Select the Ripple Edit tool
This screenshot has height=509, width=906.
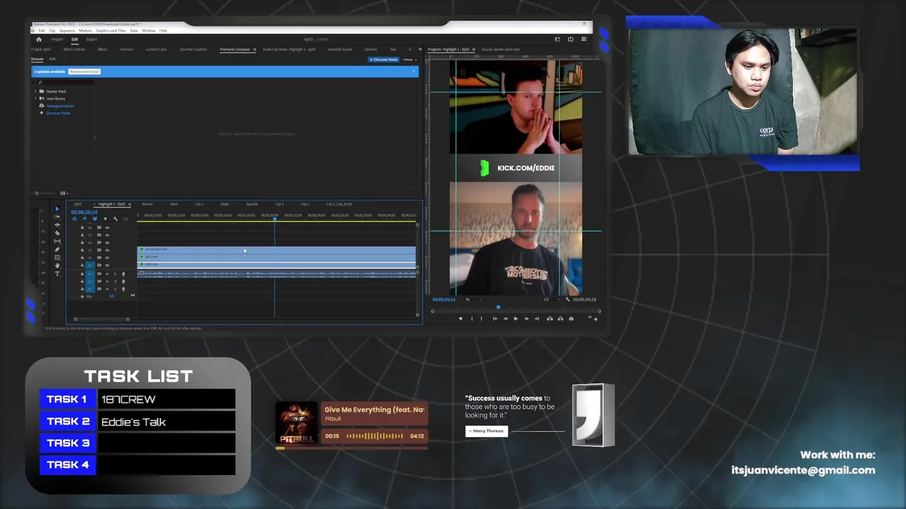(57, 225)
